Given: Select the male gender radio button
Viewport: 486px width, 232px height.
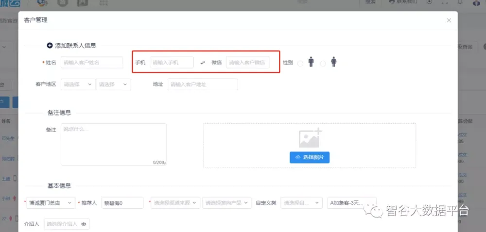Looking at the screenshot, I should point(300,63).
